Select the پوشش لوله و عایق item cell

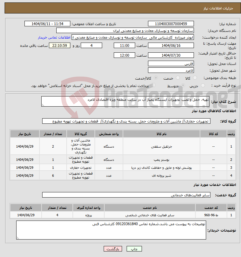161,168
